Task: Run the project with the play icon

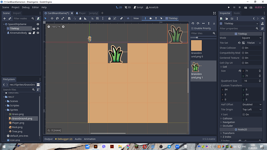Action: pos(229,7)
